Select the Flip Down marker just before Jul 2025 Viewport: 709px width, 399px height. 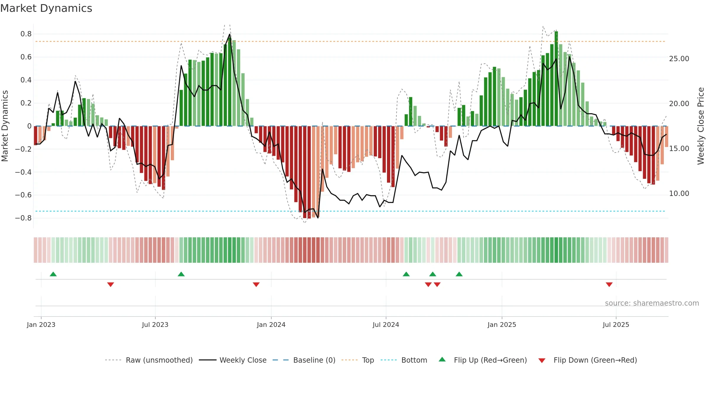(609, 284)
